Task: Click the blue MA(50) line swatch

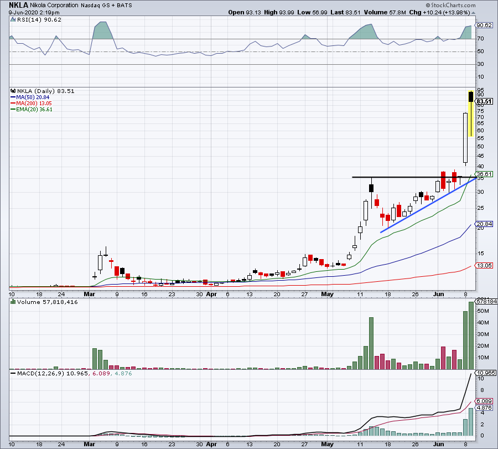Action: click(x=13, y=97)
